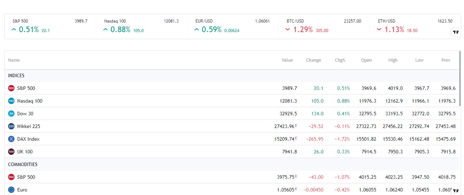Click S&P 500 open 3969.6 in Indices
Viewport: 464px width, 195px height.
tap(369, 88)
